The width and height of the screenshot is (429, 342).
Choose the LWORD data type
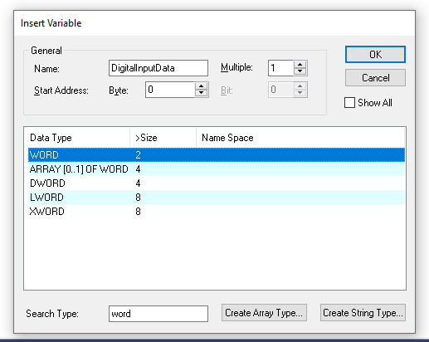pos(217,197)
